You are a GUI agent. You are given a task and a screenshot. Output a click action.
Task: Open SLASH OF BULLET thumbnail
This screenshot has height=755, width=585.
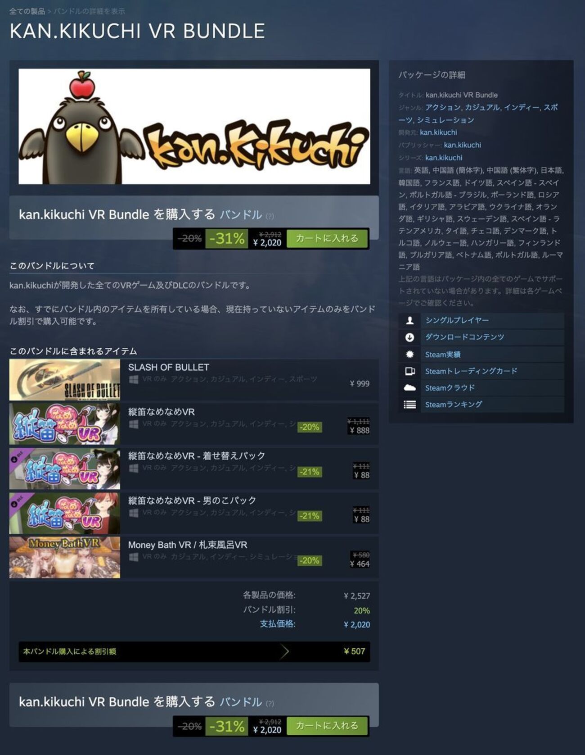pyautogui.click(x=65, y=380)
